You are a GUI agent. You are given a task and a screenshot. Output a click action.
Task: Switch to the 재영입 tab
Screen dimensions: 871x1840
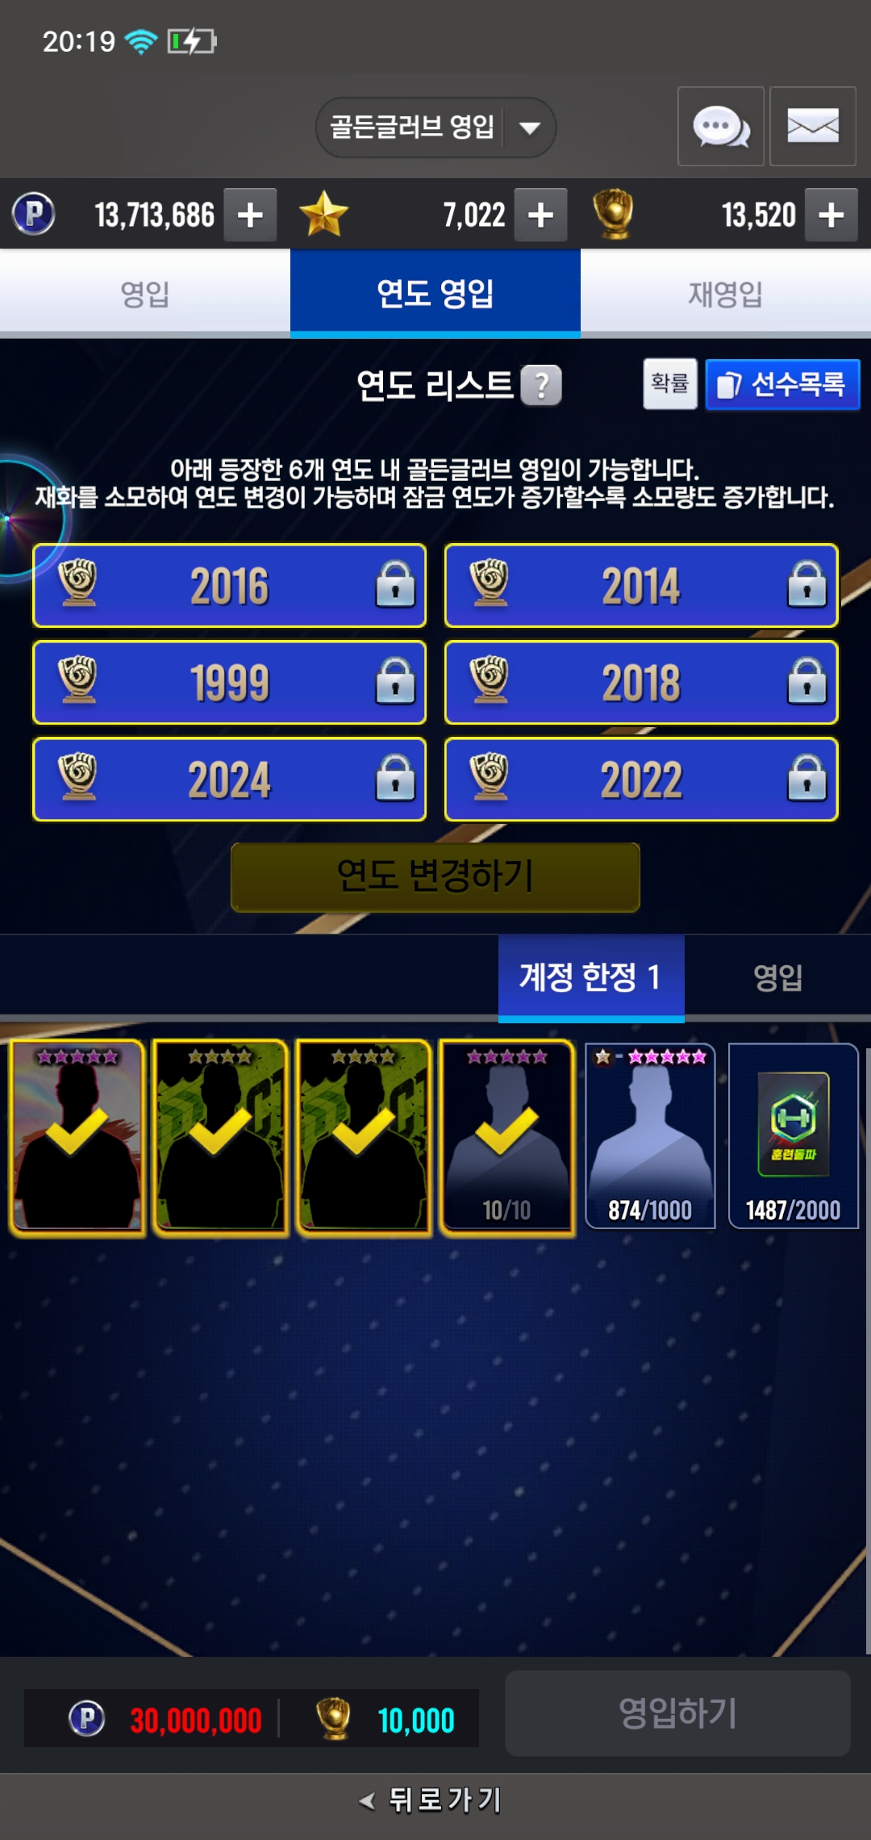726,294
